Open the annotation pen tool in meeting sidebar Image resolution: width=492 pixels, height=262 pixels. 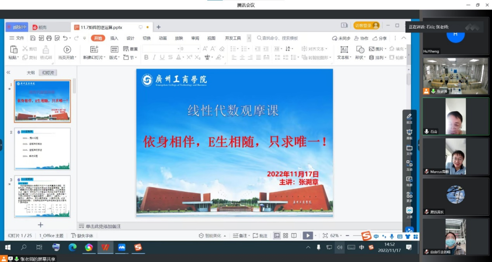coord(409,117)
